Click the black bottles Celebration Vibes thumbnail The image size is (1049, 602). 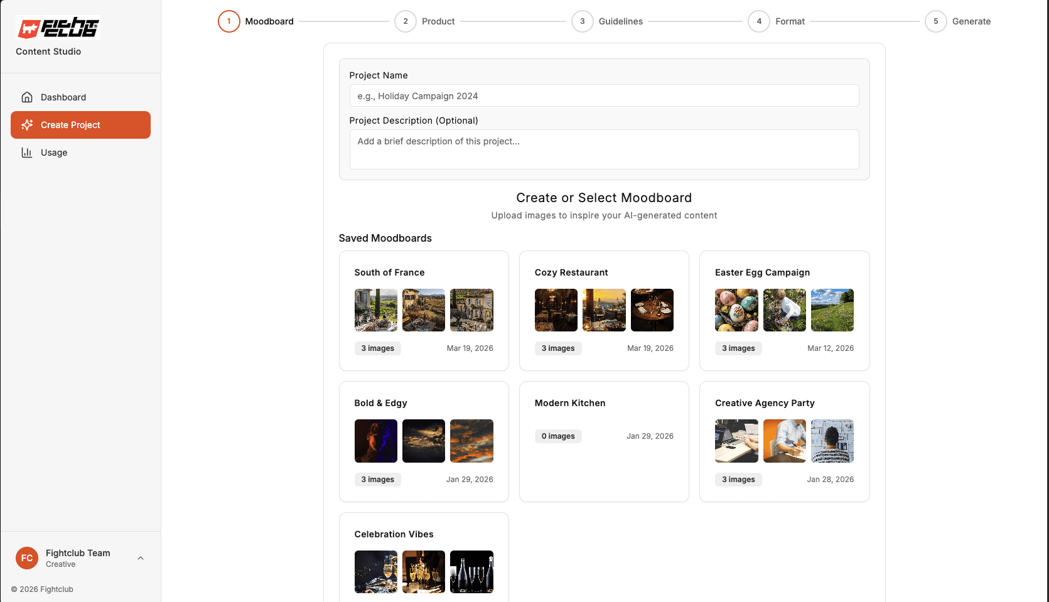coord(471,572)
